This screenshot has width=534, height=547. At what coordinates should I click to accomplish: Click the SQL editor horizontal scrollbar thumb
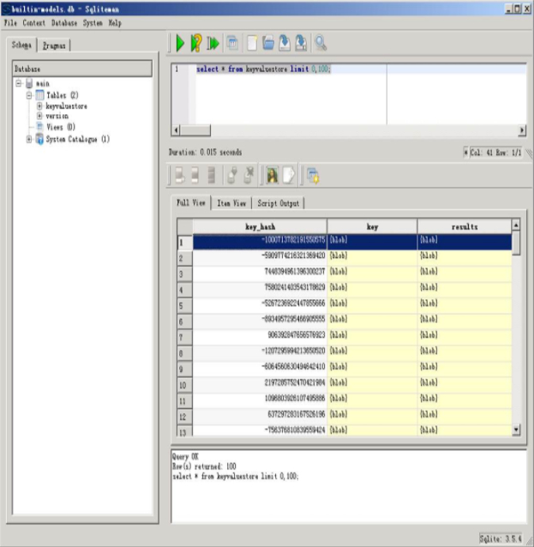[x=195, y=130]
